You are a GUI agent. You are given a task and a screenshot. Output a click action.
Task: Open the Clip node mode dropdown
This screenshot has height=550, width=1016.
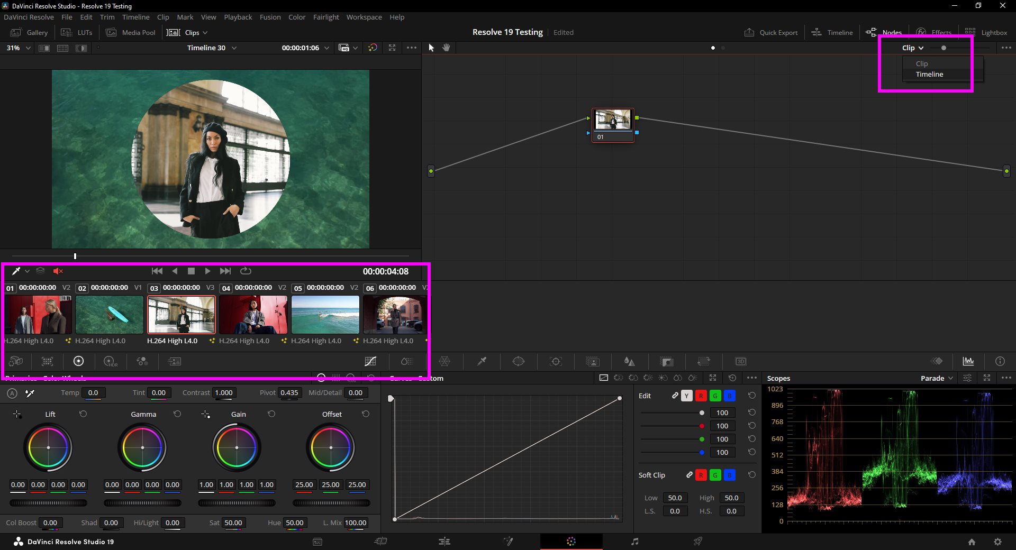(913, 48)
